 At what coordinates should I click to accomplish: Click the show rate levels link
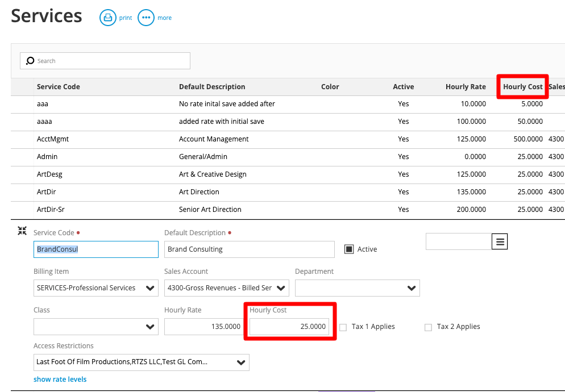(60, 379)
